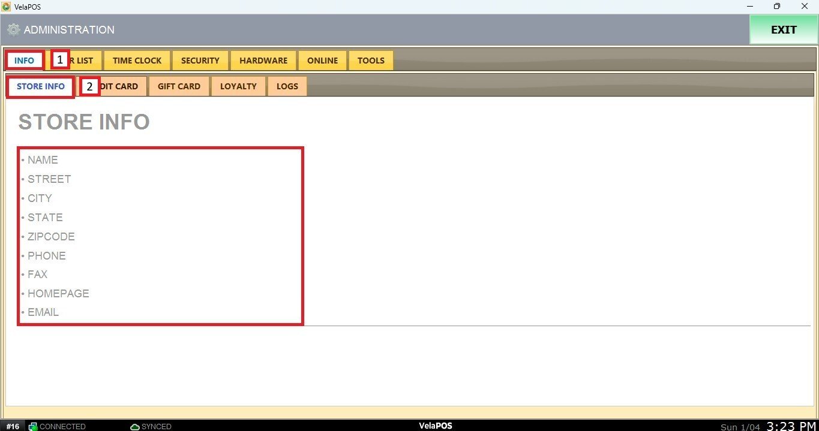Click the Administration gear icon
This screenshot has width=819, height=431.
click(13, 30)
